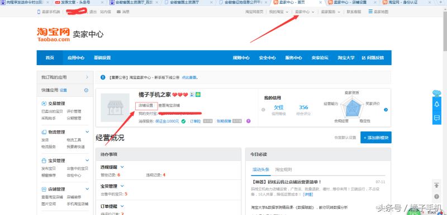Screen dimensions: 447x215
Task: Expand the 违规提醒 dropdown chevron
Action: [122, 167]
